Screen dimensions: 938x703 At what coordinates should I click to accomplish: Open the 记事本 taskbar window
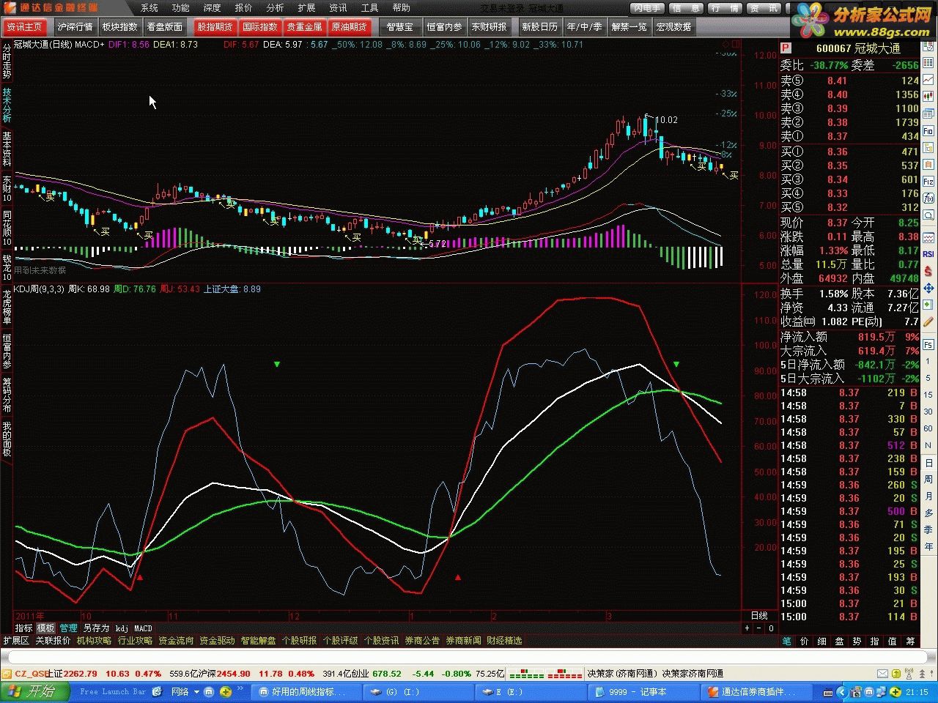pos(645,691)
